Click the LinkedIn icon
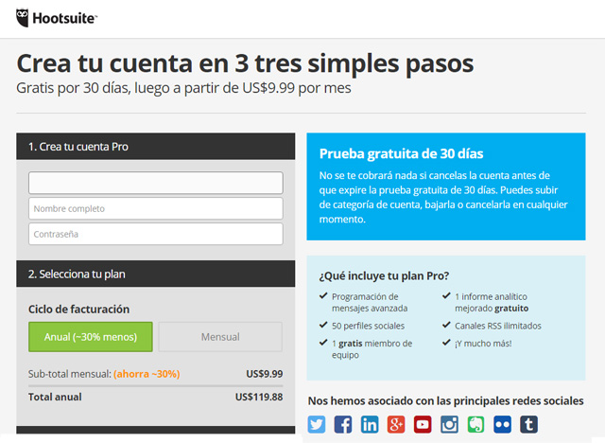The height and width of the screenshot is (443, 605). point(371,424)
